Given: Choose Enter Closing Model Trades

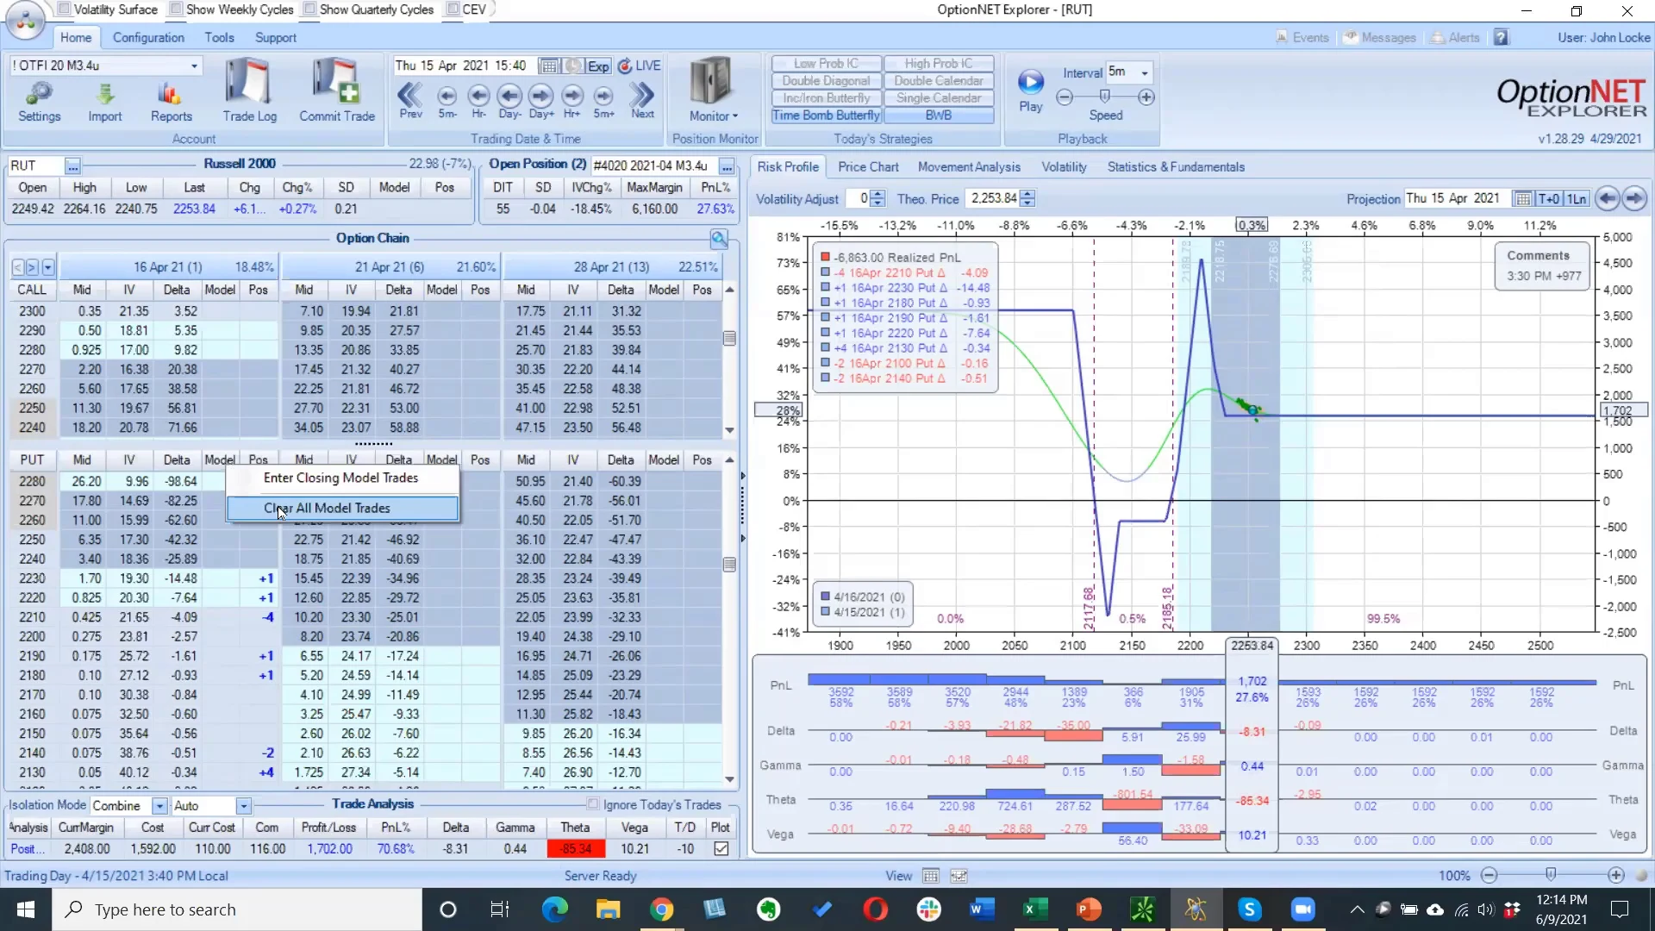Looking at the screenshot, I should pos(341,478).
